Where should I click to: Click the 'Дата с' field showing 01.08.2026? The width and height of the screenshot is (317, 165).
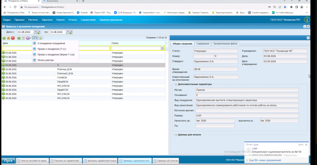coord(25,32)
